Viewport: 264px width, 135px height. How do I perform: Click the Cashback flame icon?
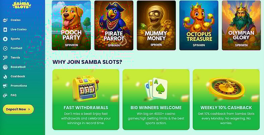point(5,77)
